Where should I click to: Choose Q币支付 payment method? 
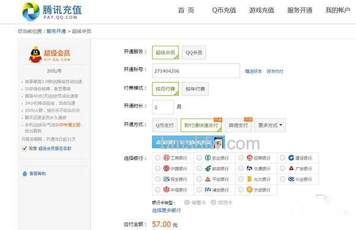pyautogui.click(x=164, y=125)
